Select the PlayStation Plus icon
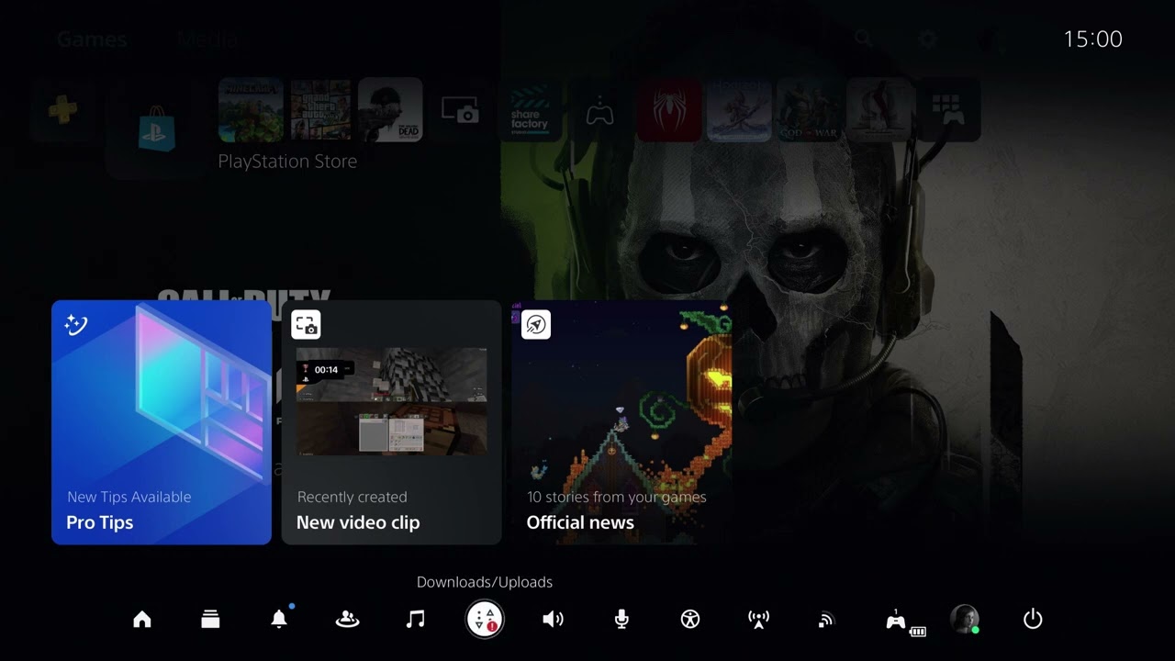The height and width of the screenshot is (661, 1175). pyautogui.click(x=63, y=110)
